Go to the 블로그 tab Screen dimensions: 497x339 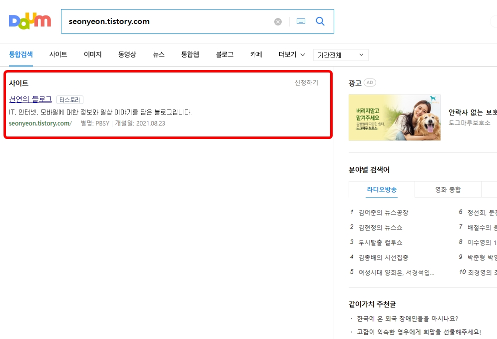coord(224,54)
